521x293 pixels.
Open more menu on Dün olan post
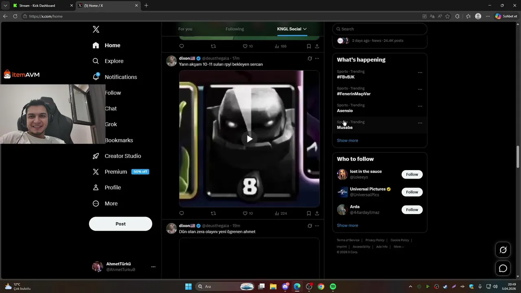(317, 226)
